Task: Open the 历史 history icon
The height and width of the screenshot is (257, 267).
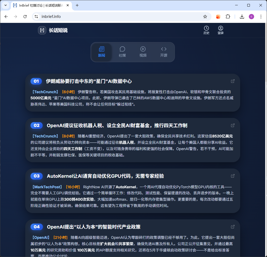Action: 206,28
